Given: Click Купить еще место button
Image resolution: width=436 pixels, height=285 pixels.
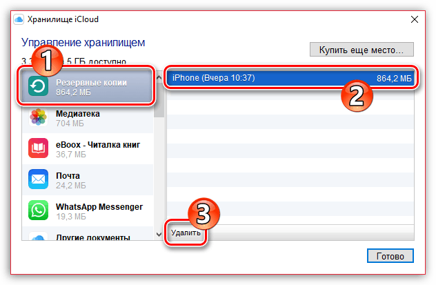Looking at the screenshot, I should pos(361,50).
